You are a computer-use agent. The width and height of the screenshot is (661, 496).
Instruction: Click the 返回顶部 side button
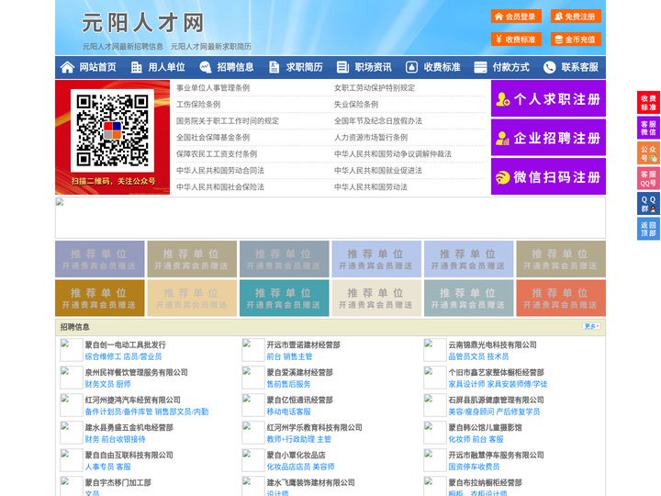tap(648, 229)
